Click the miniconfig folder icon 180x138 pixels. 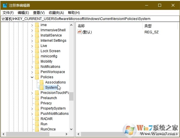point(37,56)
